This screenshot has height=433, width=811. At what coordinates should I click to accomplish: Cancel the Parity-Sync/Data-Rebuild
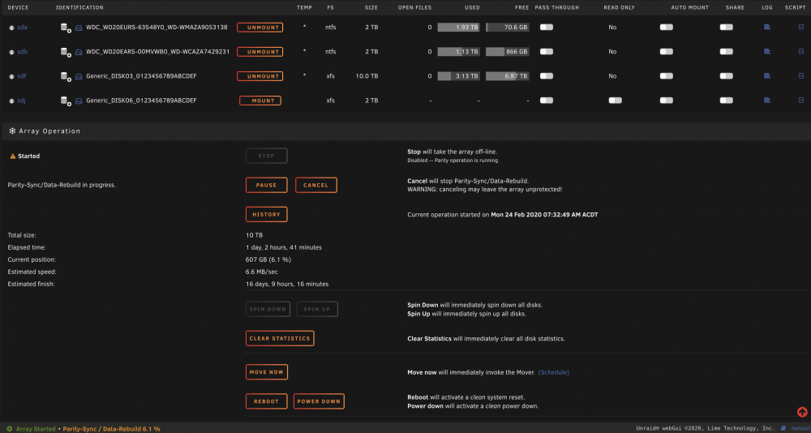pos(316,185)
